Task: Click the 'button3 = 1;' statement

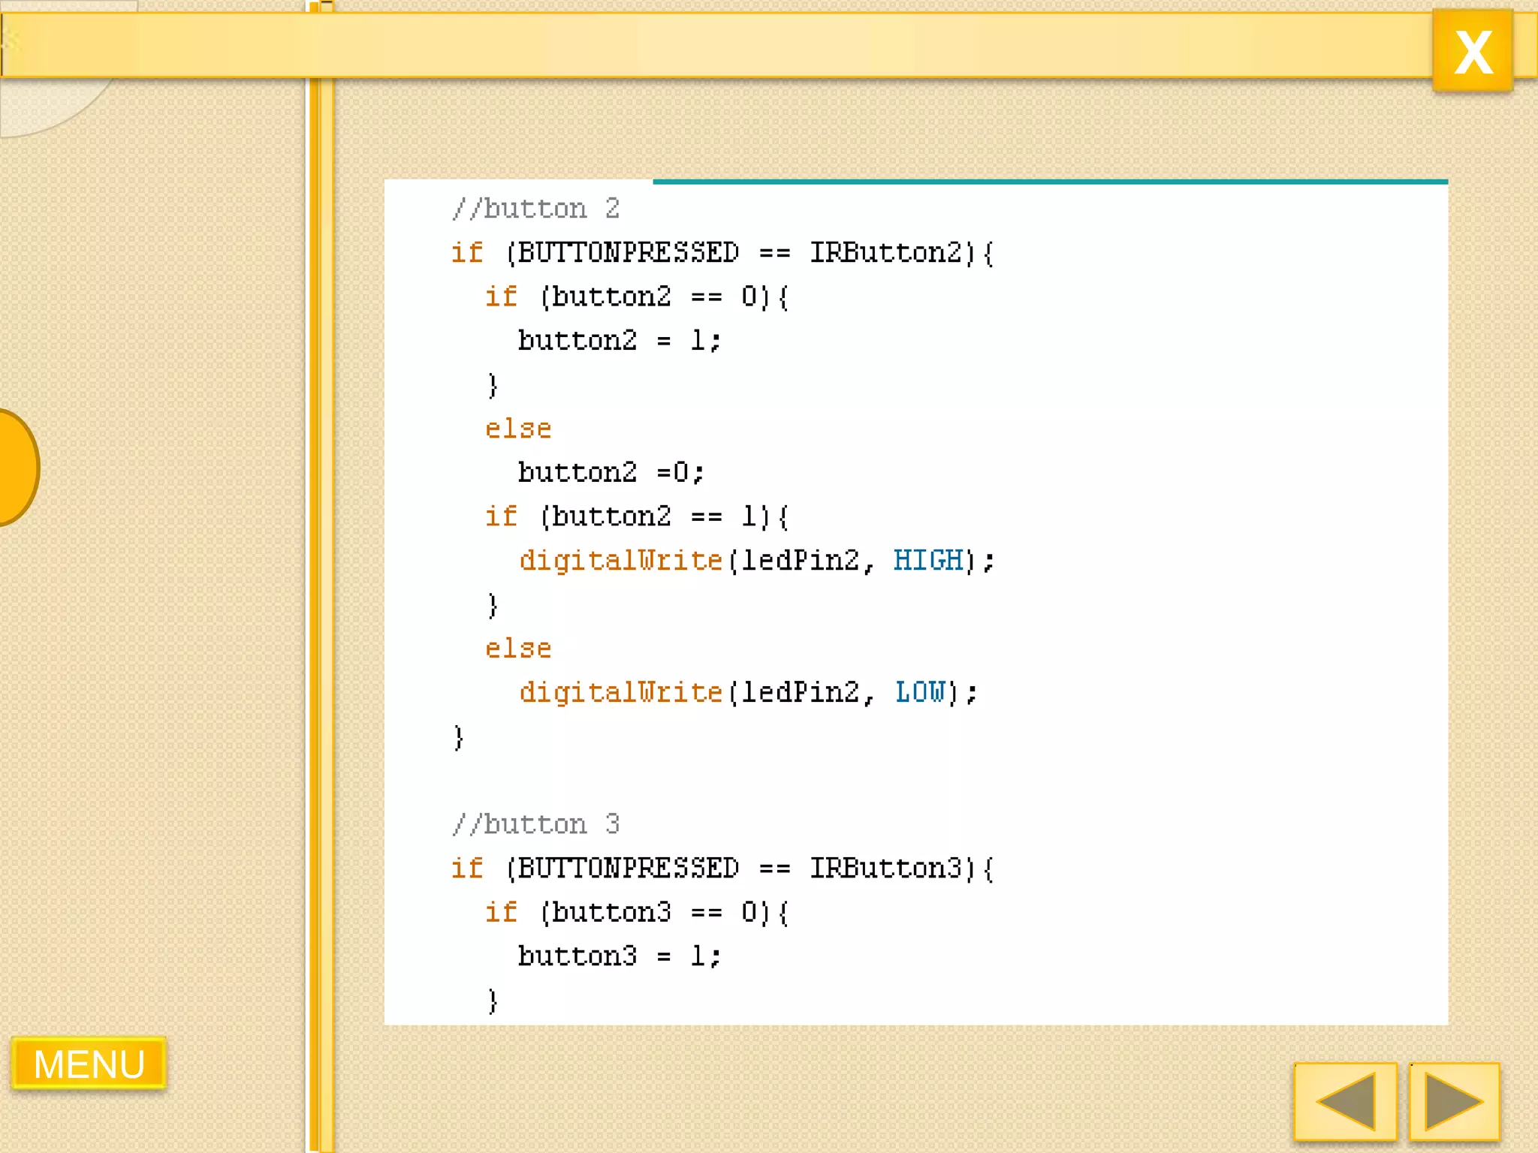Action: (x=619, y=956)
